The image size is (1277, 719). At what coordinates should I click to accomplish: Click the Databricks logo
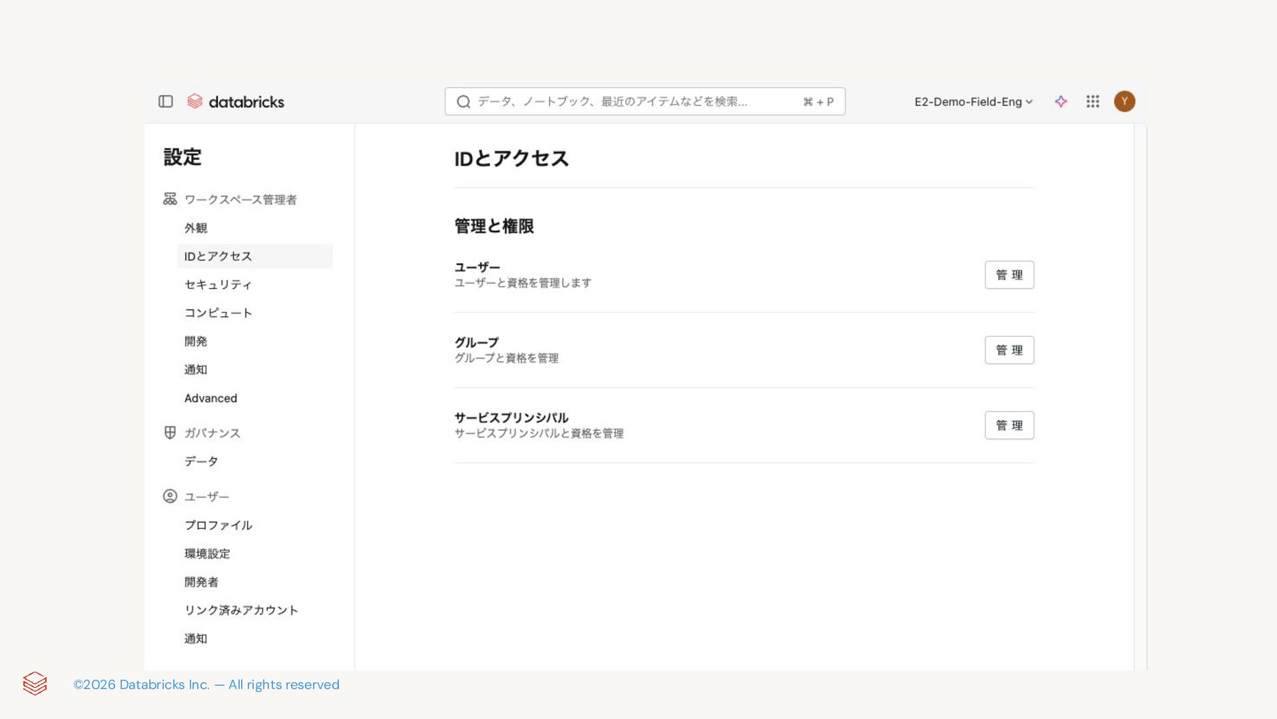pyautogui.click(x=236, y=101)
